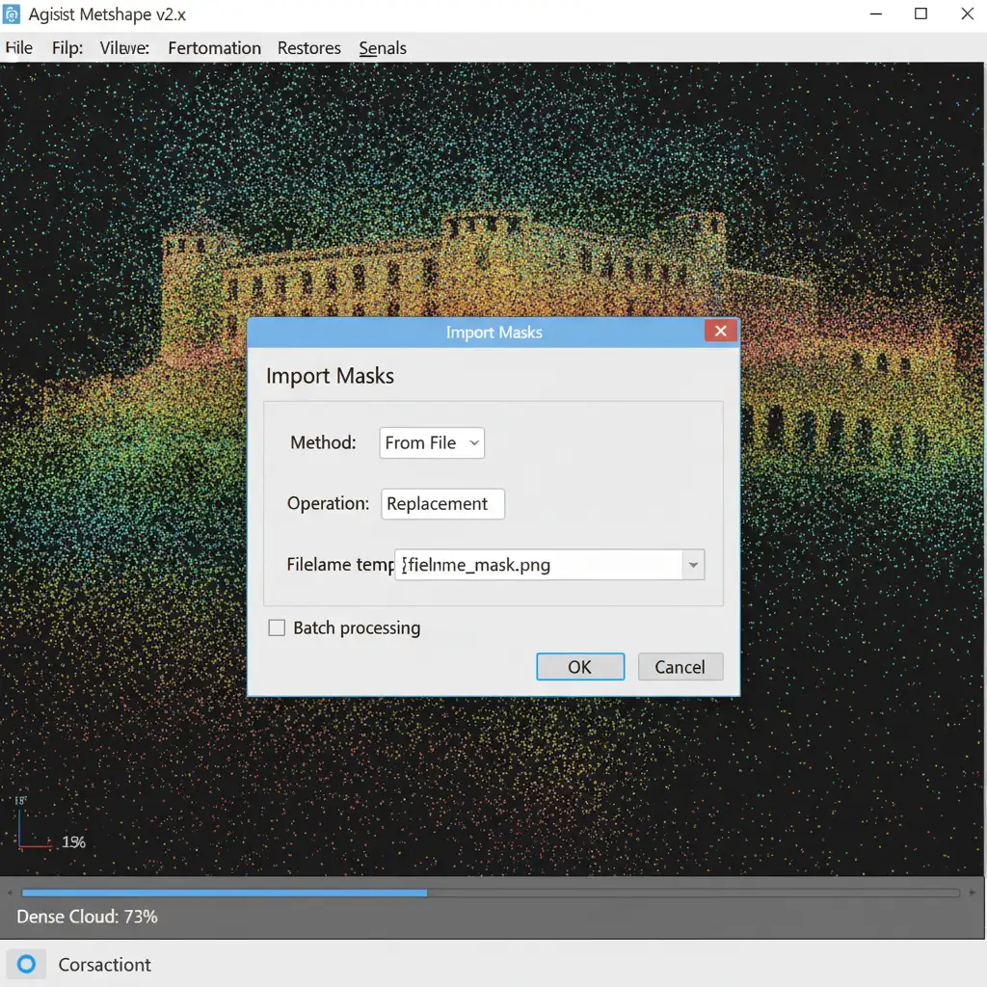Open the Restores menu

click(x=308, y=48)
